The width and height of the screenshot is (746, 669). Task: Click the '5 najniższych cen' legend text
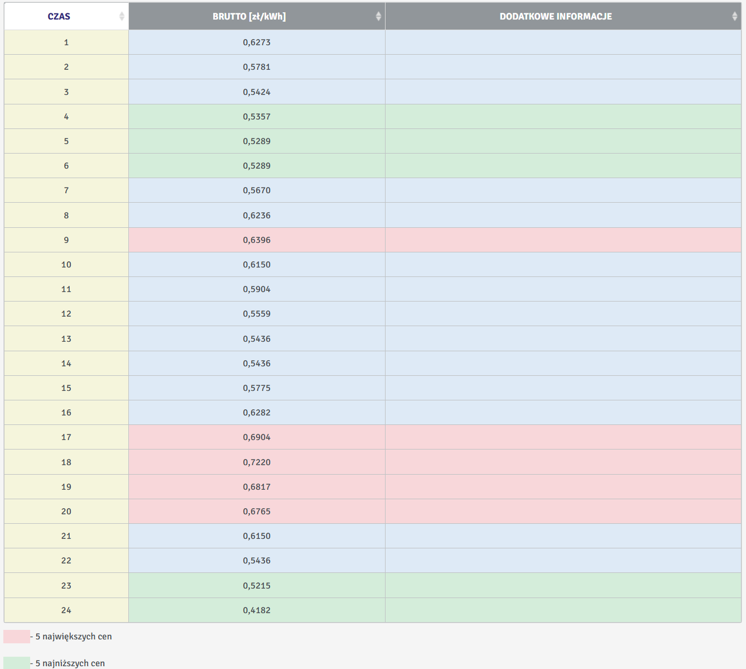[70, 663]
